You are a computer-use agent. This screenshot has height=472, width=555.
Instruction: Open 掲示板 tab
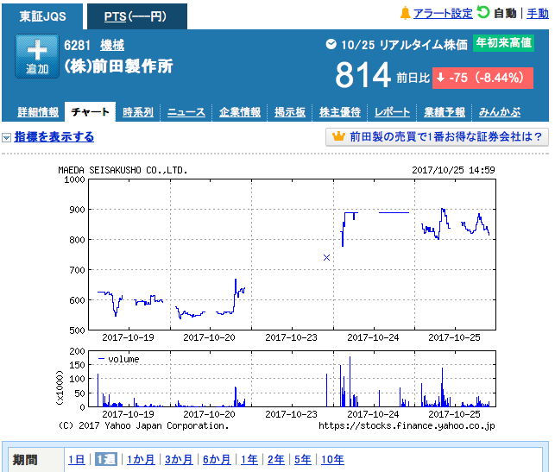(289, 112)
